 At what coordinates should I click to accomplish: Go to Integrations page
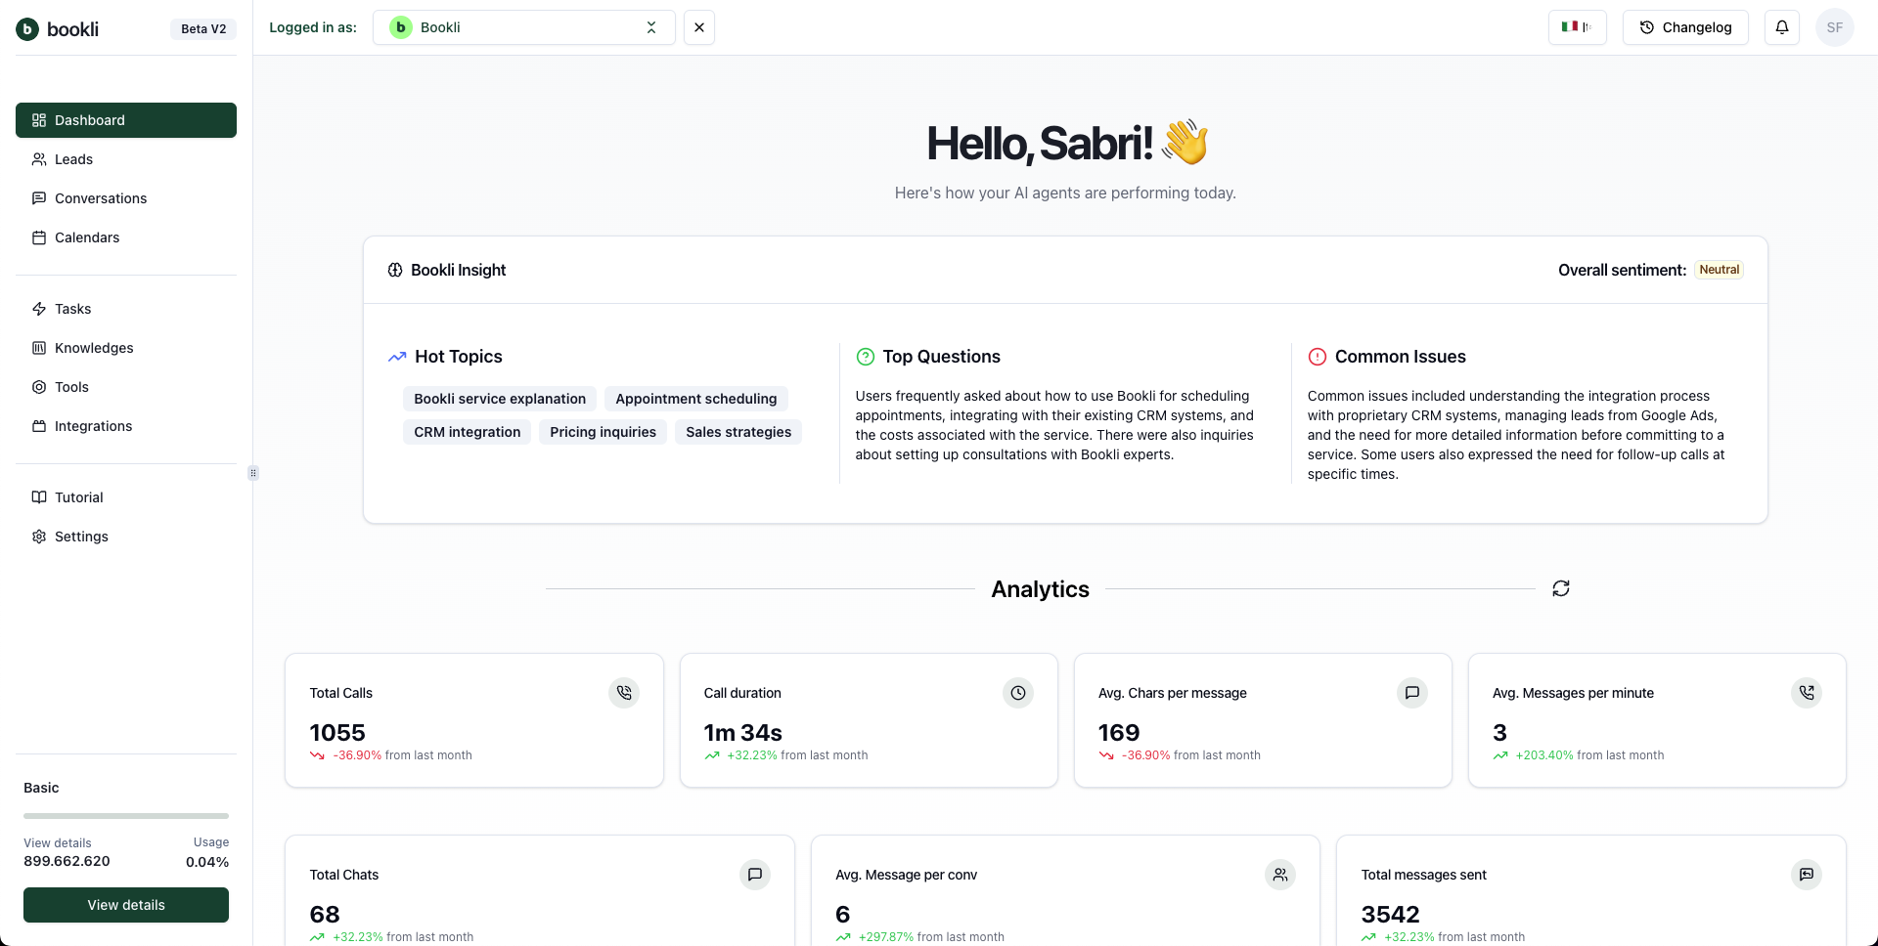point(126,426)
